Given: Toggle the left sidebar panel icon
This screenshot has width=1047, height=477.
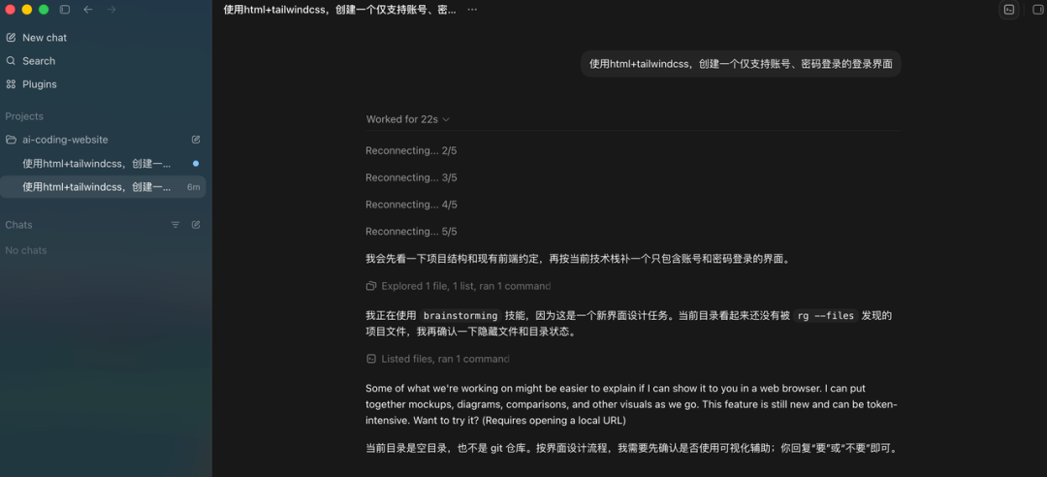Looking at the screenshot, I should (65, 10).
